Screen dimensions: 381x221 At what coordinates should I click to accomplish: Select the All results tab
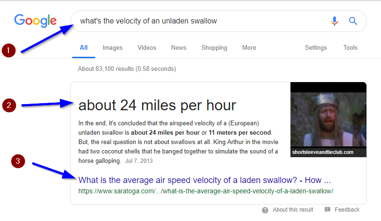tap(84, 47)
